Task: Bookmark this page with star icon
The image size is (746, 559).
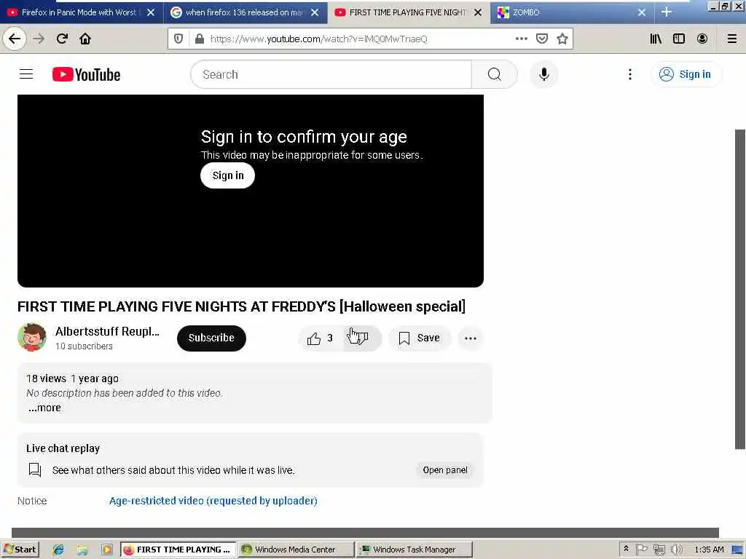Action: coord(562,39)
